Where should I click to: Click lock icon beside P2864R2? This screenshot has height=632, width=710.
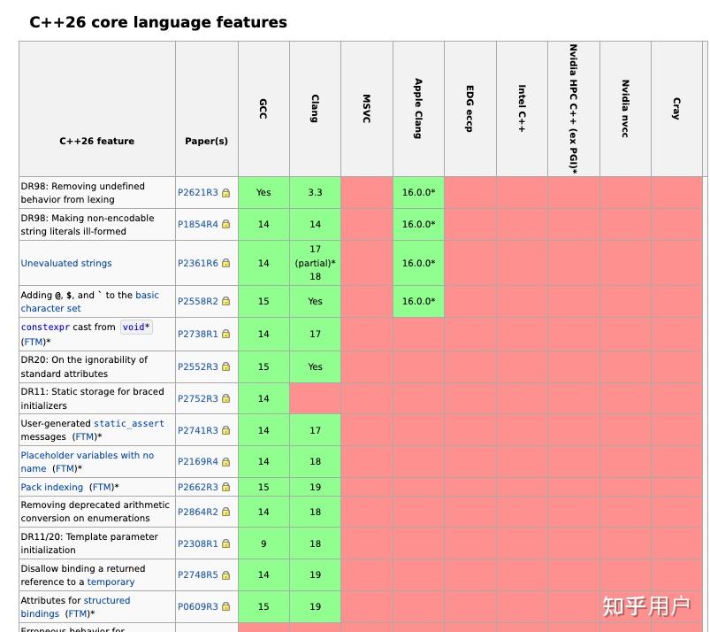click(225, 512)
